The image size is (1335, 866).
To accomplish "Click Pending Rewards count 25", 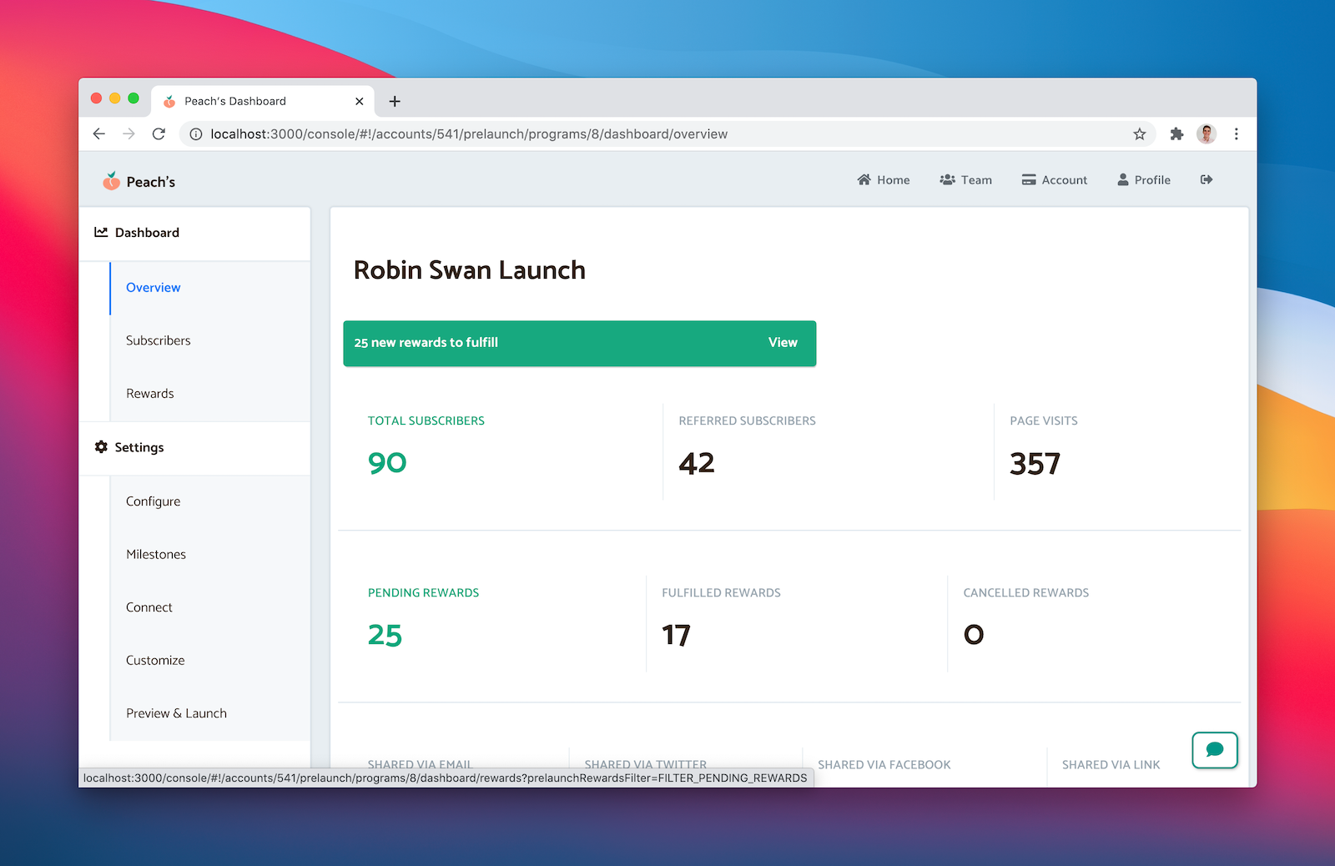I will point(385,635).
